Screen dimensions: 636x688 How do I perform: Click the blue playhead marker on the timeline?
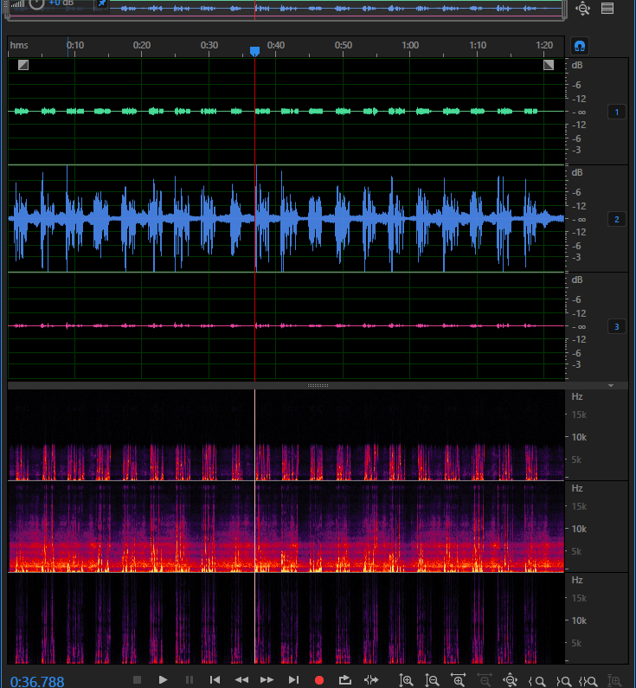(x=255, y=51)
